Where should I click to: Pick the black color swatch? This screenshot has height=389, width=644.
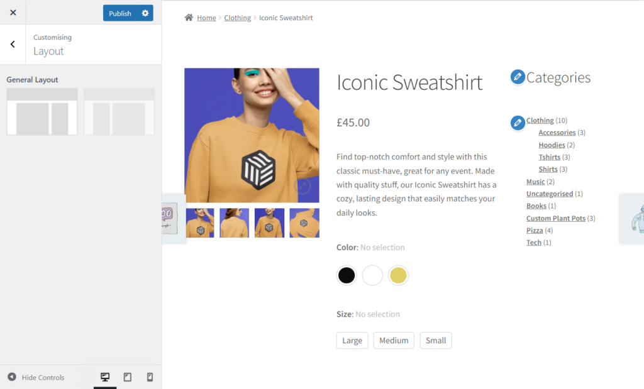pyautogui.click(x=346, y=275)
